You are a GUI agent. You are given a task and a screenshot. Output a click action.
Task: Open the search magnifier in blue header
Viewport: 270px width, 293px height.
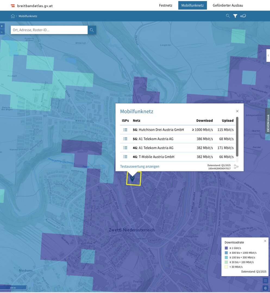pyautogui.click(x=228, y=16)
